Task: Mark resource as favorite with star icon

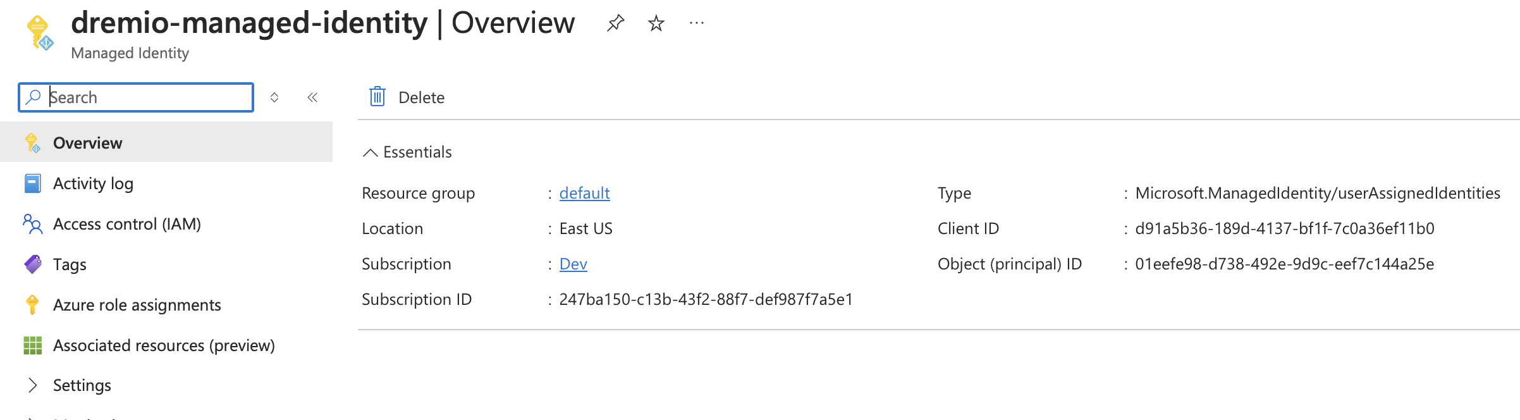Action: [x=656, y=23]
